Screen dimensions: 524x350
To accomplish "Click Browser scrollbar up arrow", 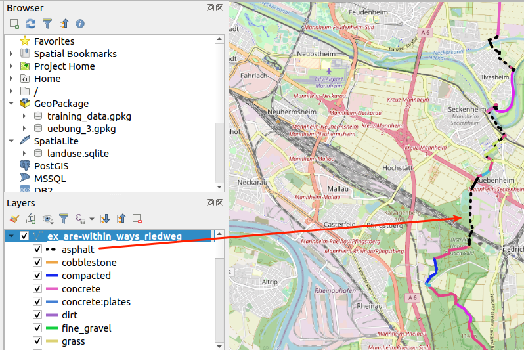I will [x=219, y=39].
